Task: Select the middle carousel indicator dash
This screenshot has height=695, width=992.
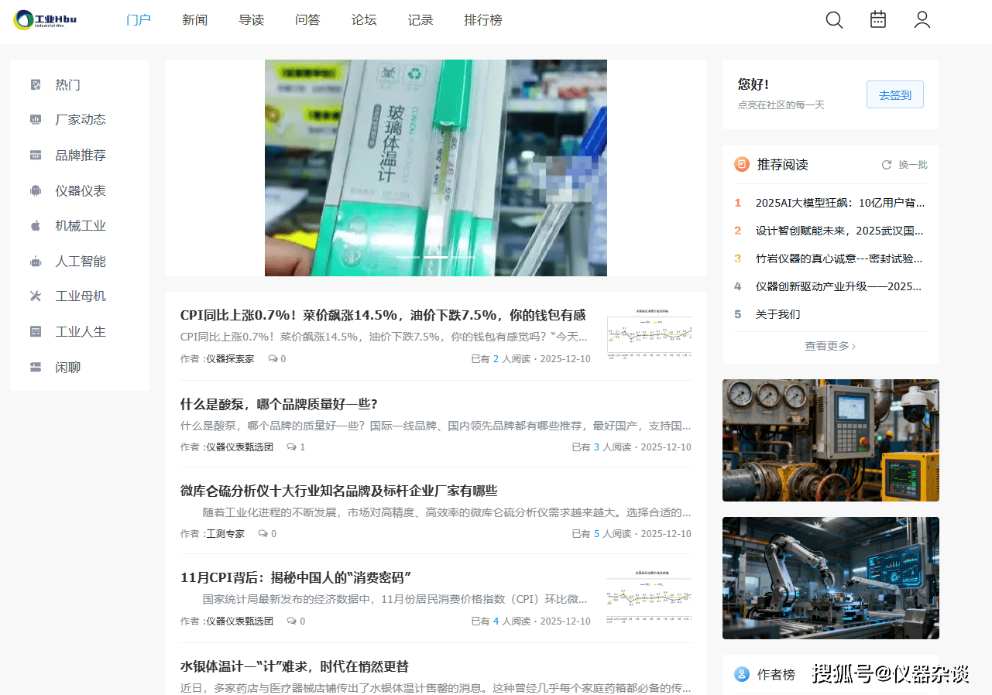Action: coord(435,257)
